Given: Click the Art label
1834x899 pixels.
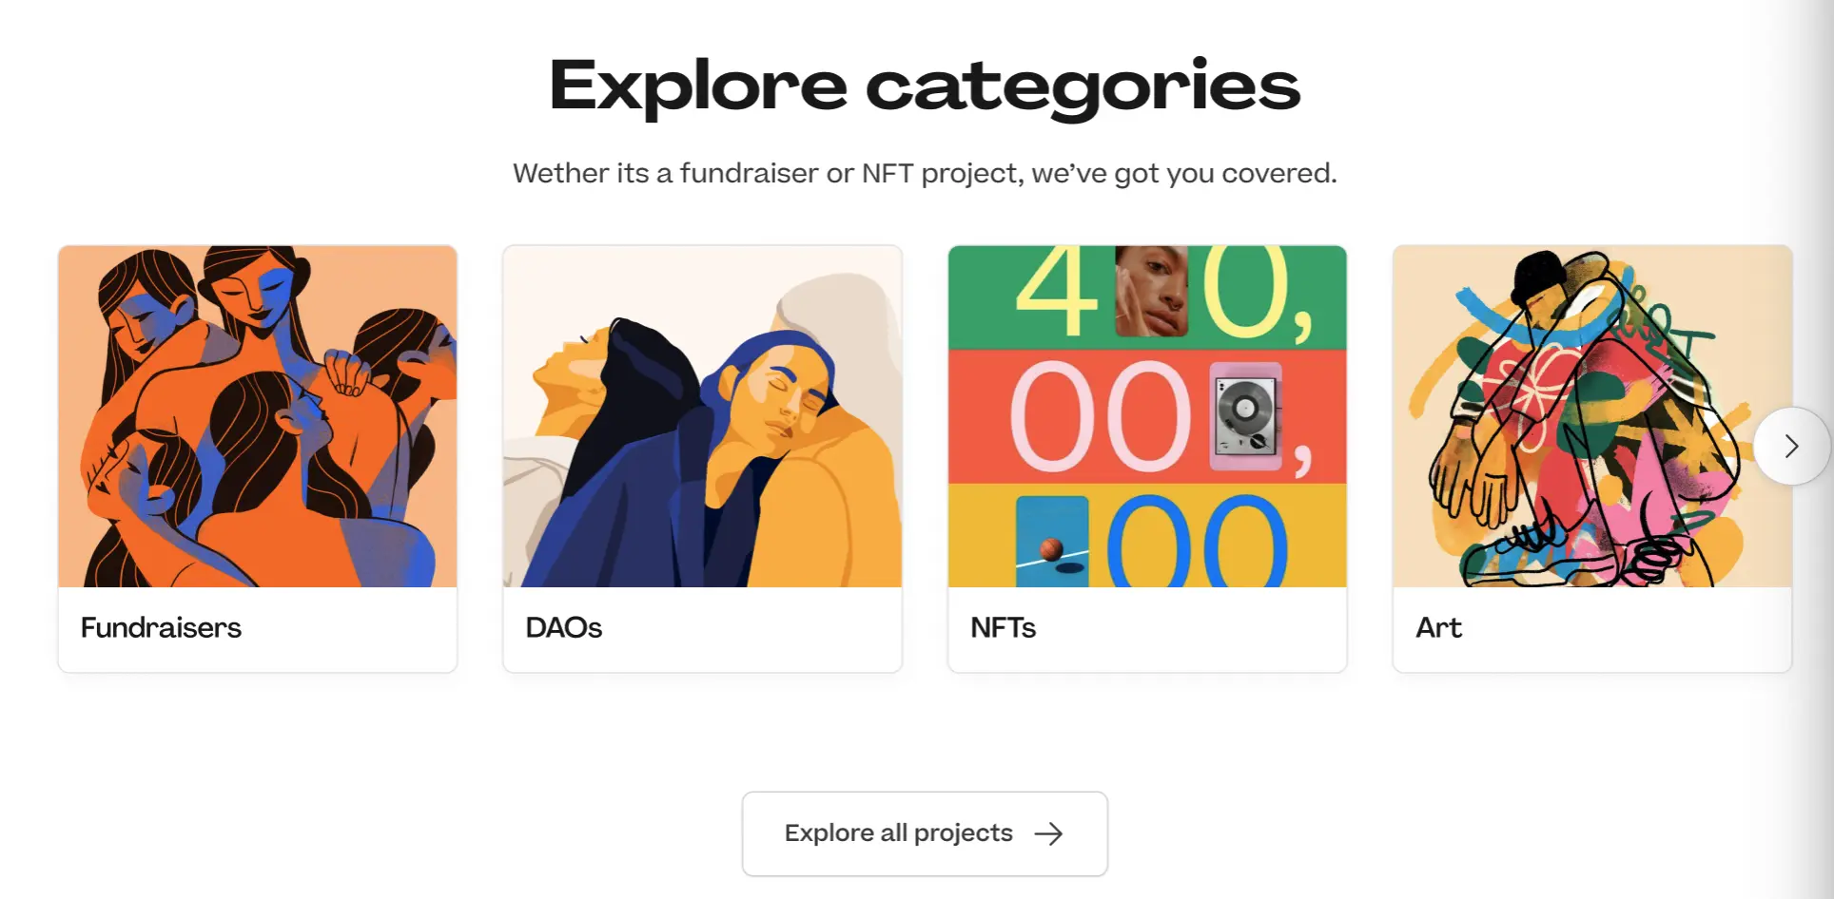Looking at the screenshot, I should coord(1438,627).
